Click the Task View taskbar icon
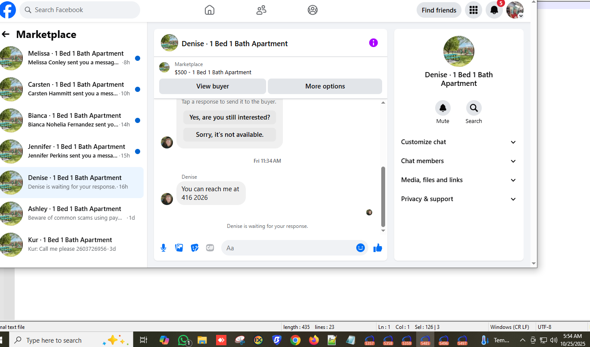The image size is (590, 347). [144, 340]
